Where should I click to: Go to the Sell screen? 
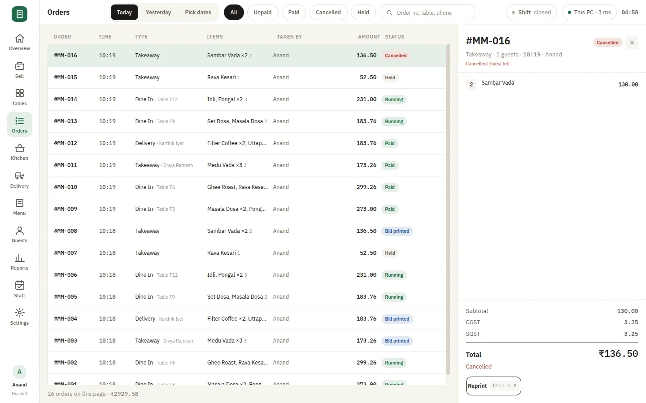(x=19, y=70)
